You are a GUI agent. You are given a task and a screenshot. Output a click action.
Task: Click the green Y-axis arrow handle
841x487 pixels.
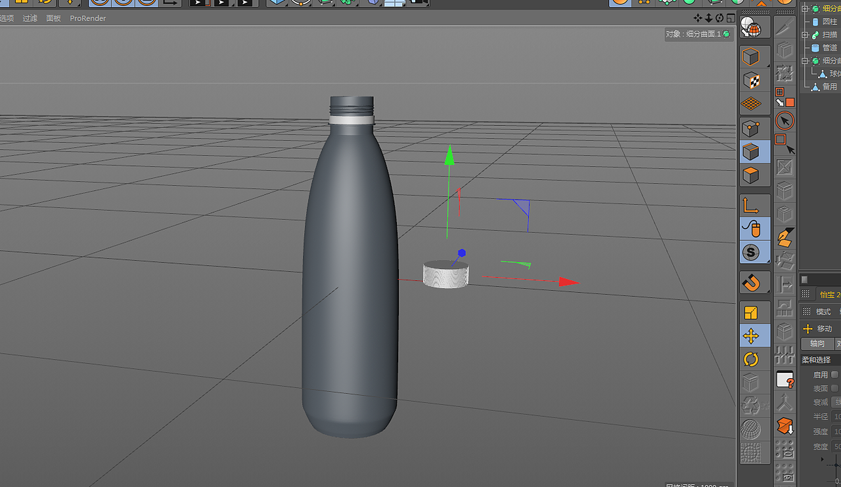click(x=449, y=156)
